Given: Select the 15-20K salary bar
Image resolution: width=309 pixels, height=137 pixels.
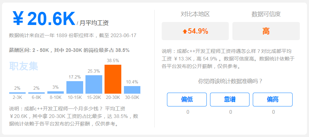Looking at the screenshot, I should click(x=94, y=84).
